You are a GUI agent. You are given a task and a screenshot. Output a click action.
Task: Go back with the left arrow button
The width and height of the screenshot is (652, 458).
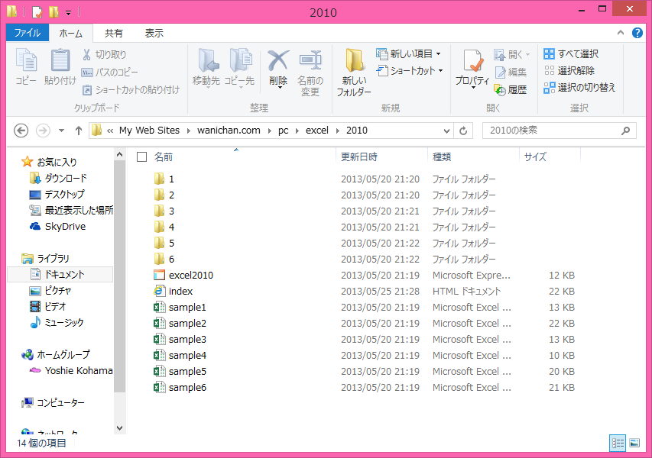[x=21, y=131]
